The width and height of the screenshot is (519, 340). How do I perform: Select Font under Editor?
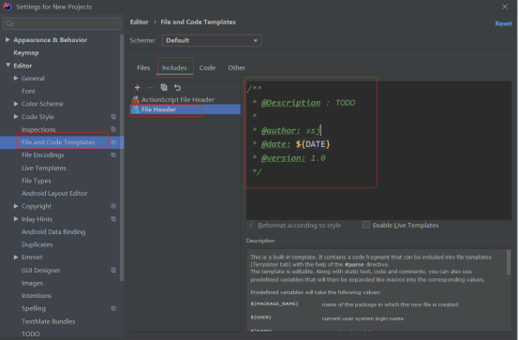click(x=28, y=91)
